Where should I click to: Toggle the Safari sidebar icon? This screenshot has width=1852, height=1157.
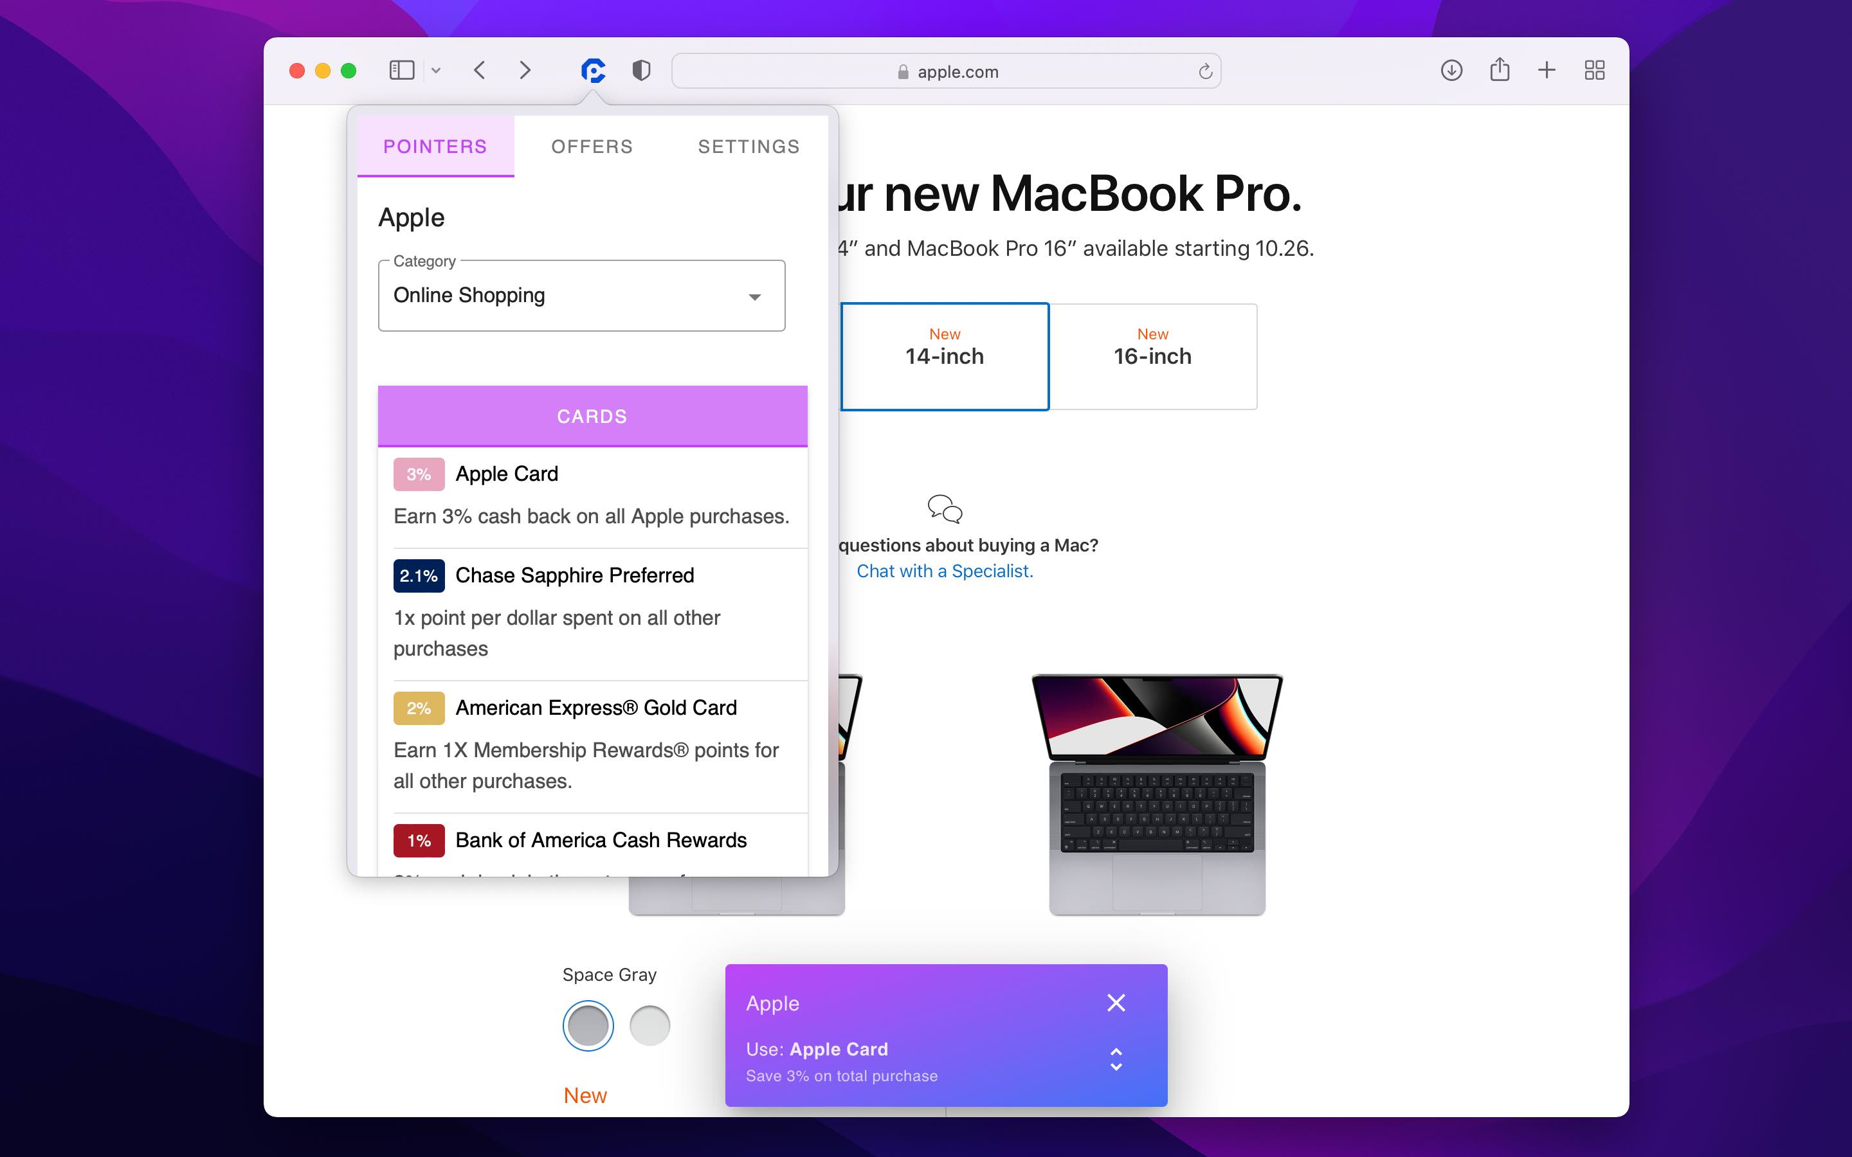click(x=402, y=71)
